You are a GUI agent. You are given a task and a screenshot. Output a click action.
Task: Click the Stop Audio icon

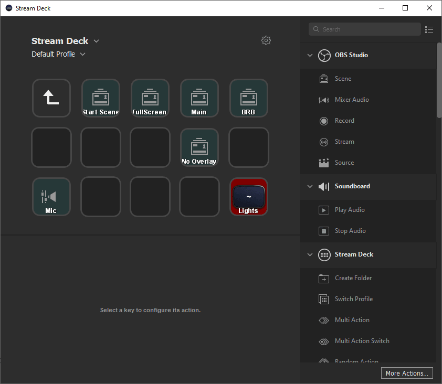click(323, 231)
